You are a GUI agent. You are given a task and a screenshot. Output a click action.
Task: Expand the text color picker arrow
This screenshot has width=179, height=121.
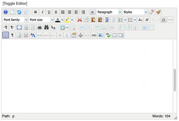tap(62, 20)
